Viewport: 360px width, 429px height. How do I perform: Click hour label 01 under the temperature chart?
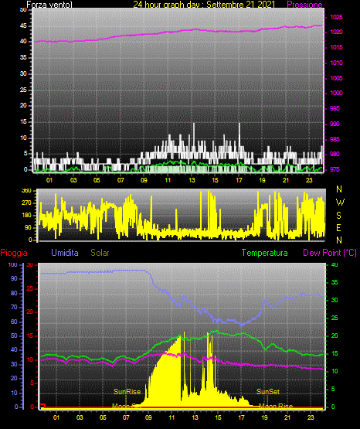(x=56, y=417)
